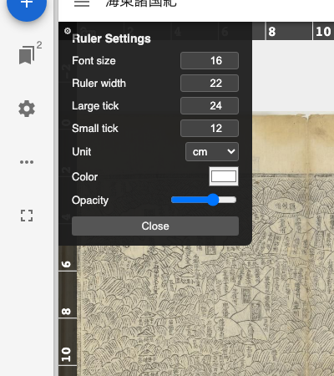Click the Large tick input field
This screenshot has height=376, width=334.
coord(210,105)
